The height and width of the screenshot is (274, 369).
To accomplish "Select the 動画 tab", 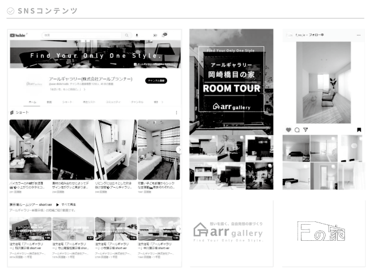I will [x=49, y=102].
